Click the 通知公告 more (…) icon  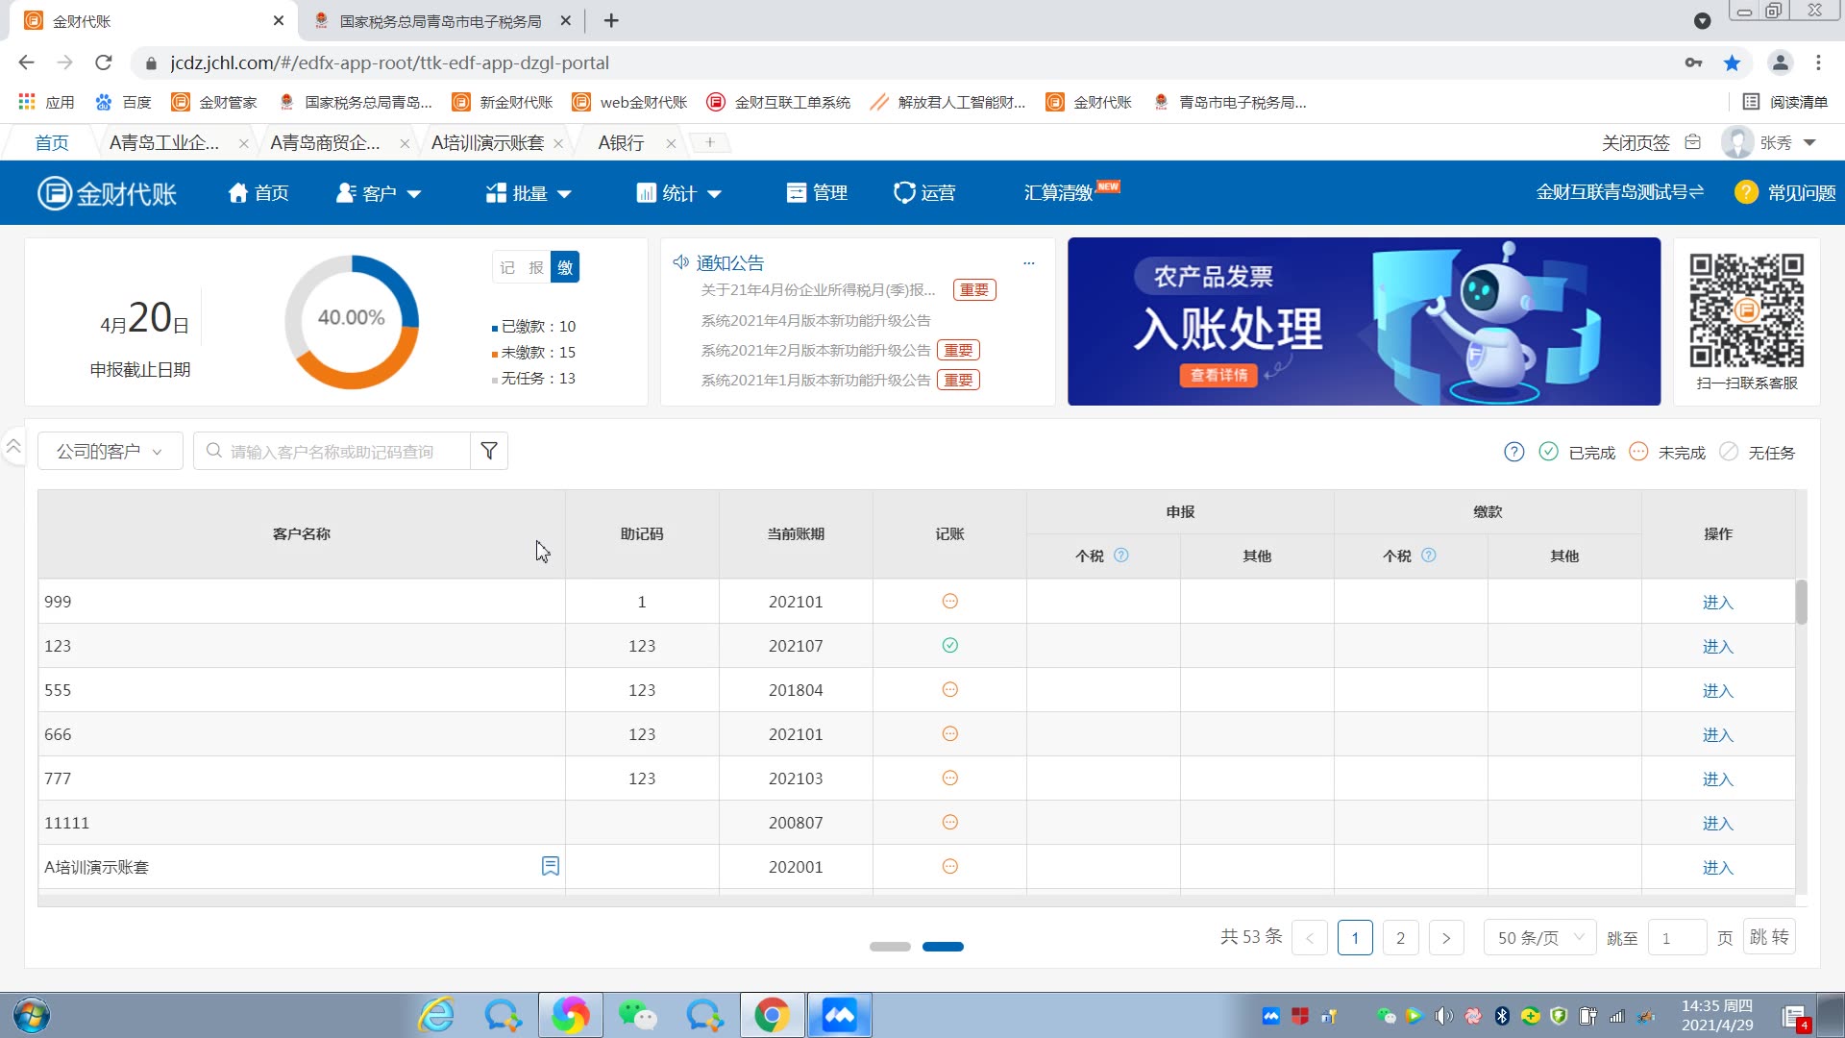[x=1029, y=262]
